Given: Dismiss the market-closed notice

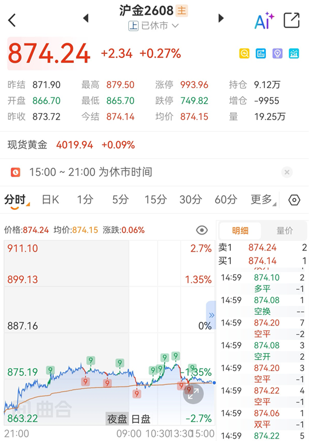Looking at the screenshot, I should [x=286, y=172].
